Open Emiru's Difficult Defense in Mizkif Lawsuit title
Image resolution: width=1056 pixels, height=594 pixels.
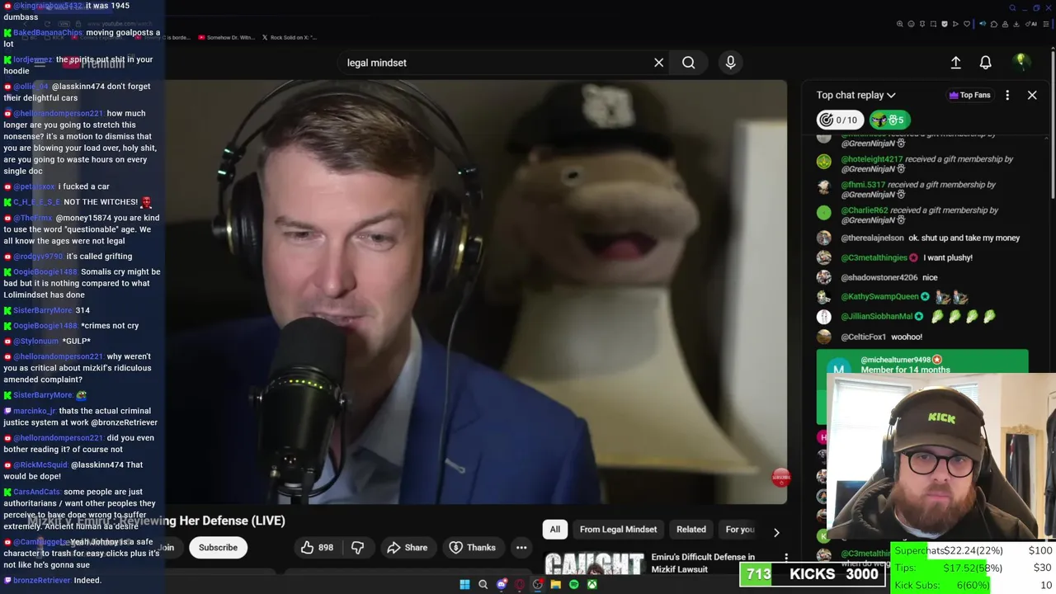pyautogui.click(x=703, y=563)
